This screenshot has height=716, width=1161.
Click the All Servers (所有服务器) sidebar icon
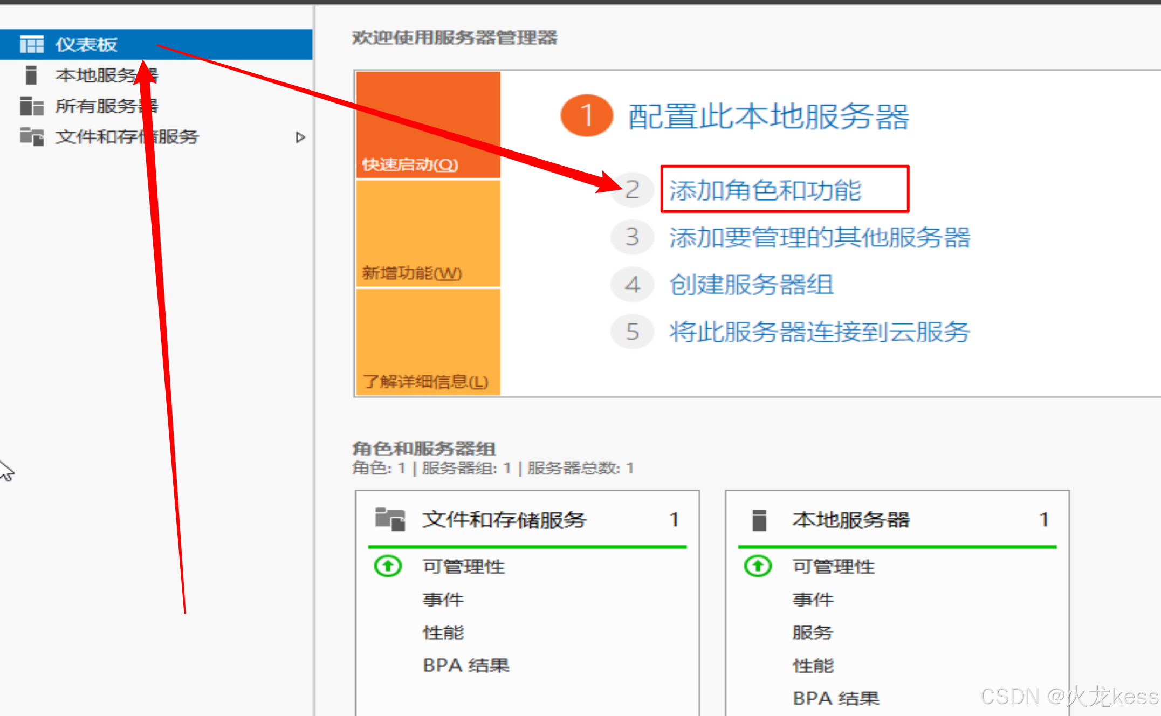tap(31, 106)
